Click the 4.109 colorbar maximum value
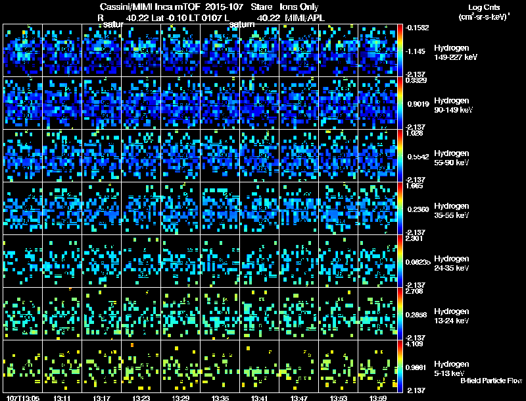The height and width of the screenshot is (401, 526). click(414, 344)
